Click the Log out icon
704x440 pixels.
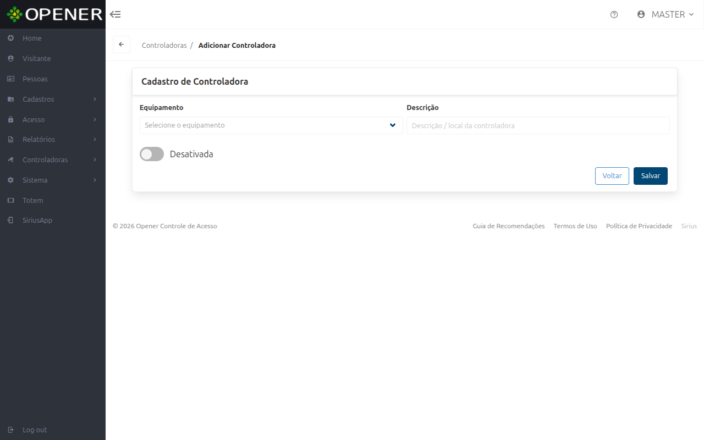tap(10, 430)
